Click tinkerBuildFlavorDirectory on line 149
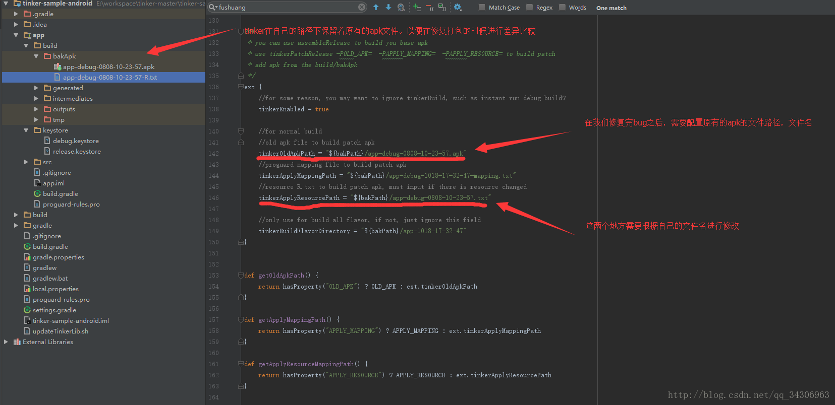Viewport: 835px width, 405px height. pyautogui.click(x=304, y=231)
